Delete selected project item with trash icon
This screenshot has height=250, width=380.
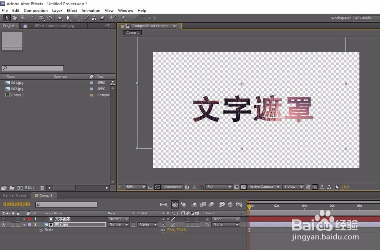(42, 187)
